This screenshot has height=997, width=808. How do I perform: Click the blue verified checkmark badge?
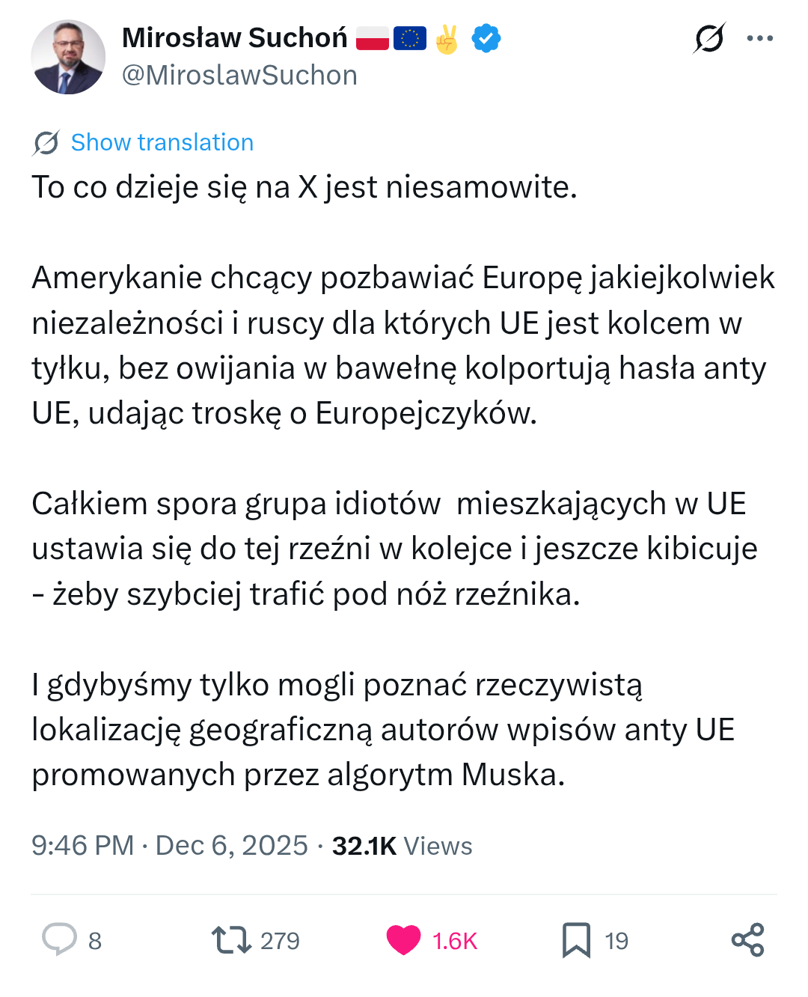[486, 38]
